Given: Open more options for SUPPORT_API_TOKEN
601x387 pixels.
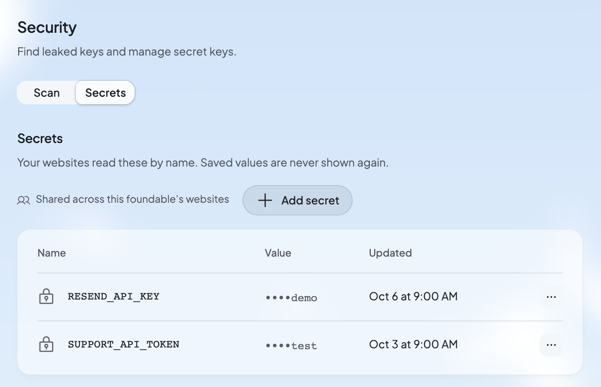Looking at the screenshot, I should point(551,345).
